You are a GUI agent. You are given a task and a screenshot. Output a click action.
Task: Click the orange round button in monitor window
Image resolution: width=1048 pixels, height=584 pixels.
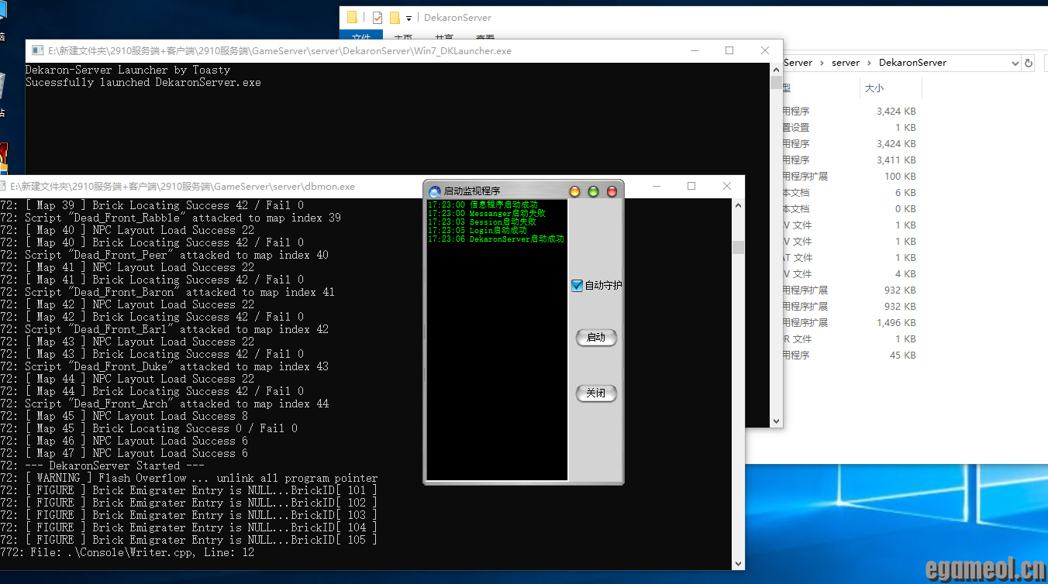pyautogui.click(x=574, y=191)
